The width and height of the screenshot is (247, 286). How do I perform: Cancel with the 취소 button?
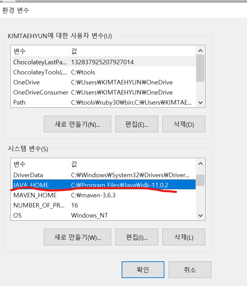click(190, 270)
